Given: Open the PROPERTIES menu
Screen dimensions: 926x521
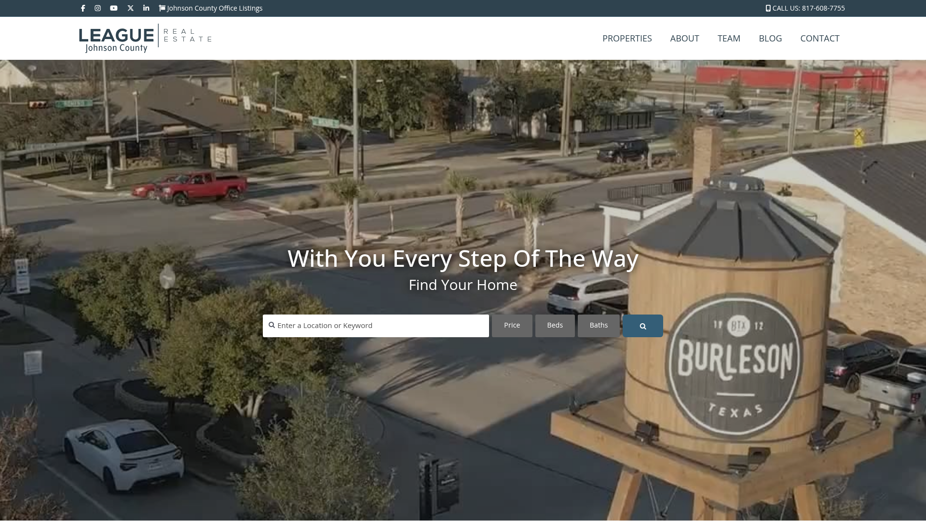Looking at the screenshot, I should pyautogui.click(x=627, y=38).
